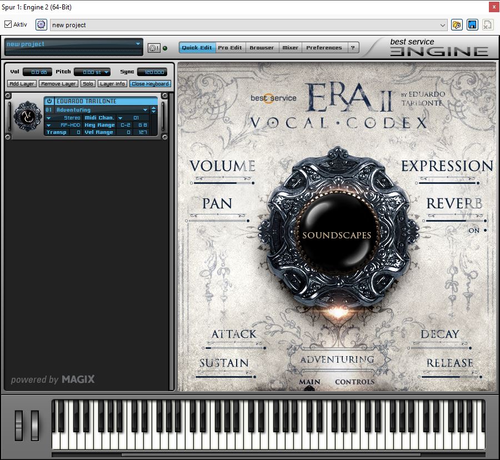The width and height of the screenshot is (500, 460).
Task: Click Add Layer button
Action: [x=22, y=84]
